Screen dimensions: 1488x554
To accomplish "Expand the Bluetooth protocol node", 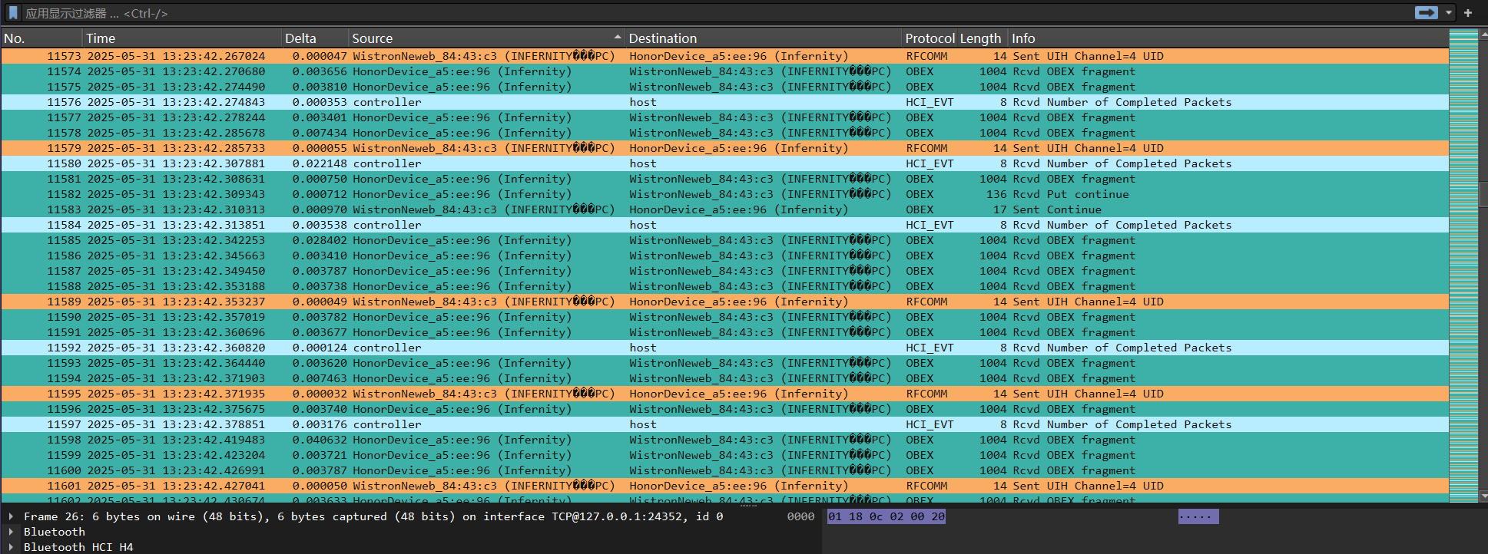I will [11, 533].
